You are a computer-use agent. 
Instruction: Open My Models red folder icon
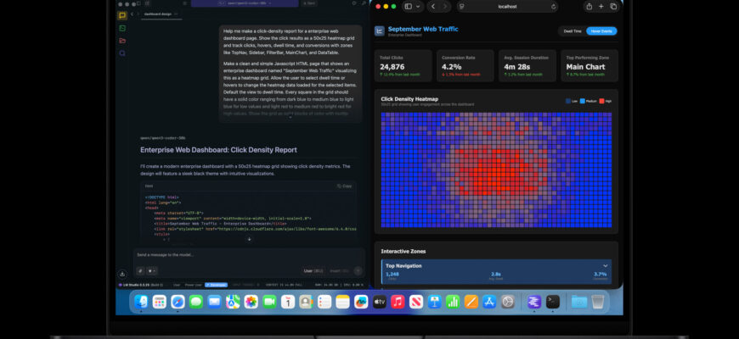point(122,41)
